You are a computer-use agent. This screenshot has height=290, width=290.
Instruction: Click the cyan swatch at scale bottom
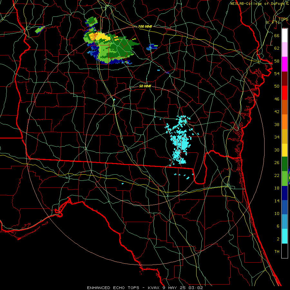tap(285, 236)
